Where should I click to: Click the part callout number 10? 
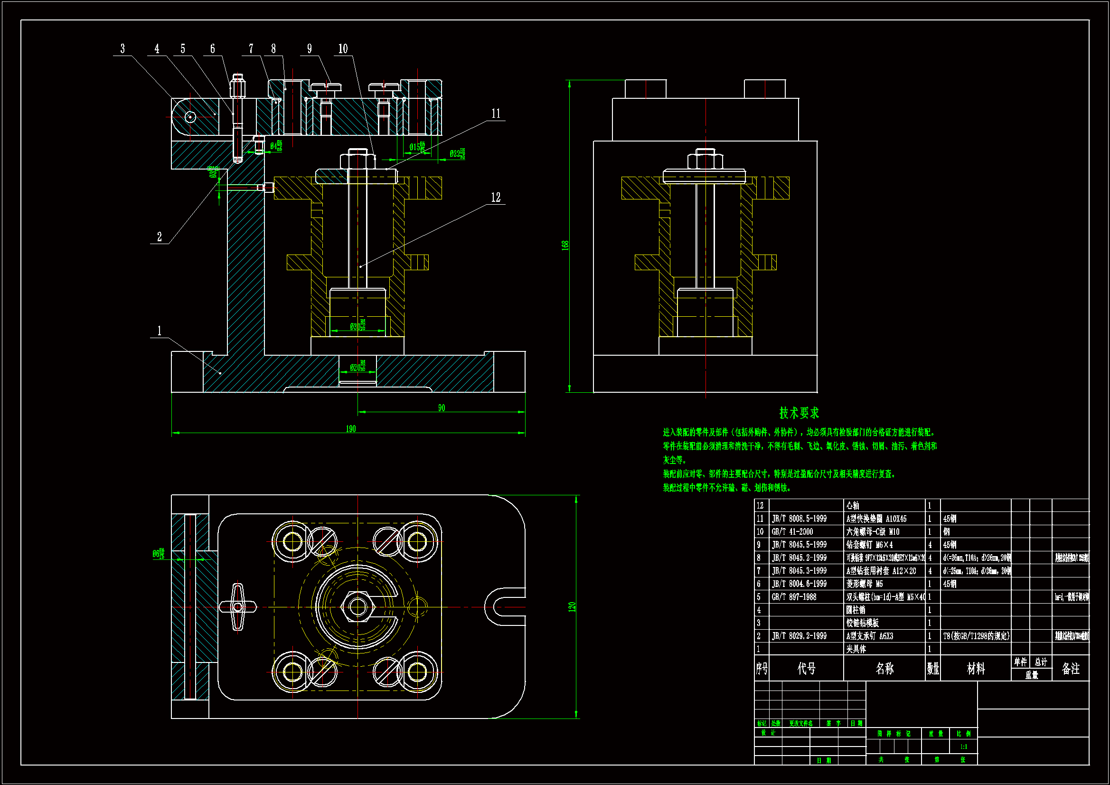click(343, 49)
